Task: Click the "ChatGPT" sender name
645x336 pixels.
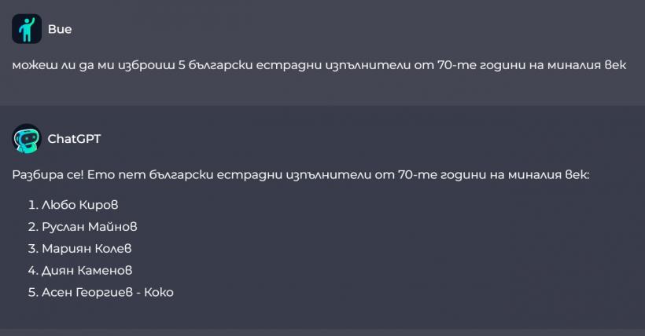Action: click(x=74, y=139)
